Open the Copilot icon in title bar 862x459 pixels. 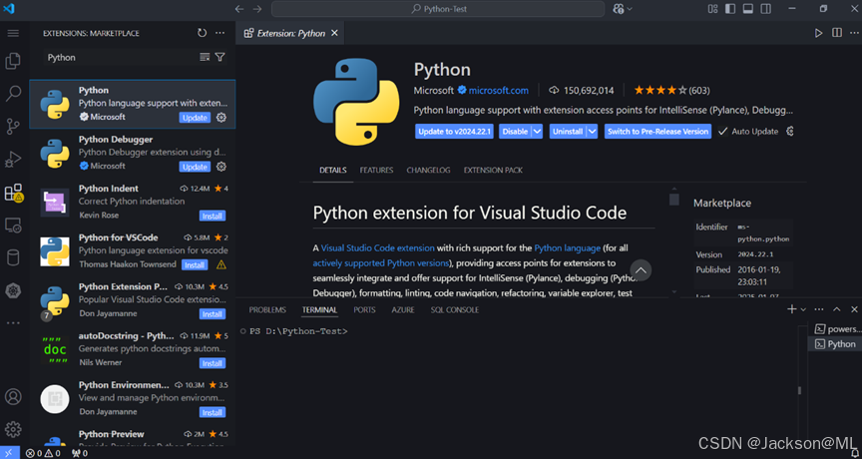point(619,9)
